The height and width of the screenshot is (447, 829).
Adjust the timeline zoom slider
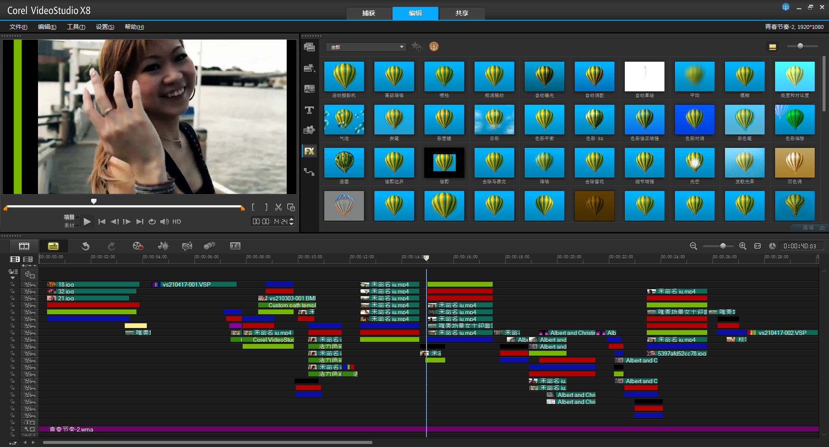(723, 246)
